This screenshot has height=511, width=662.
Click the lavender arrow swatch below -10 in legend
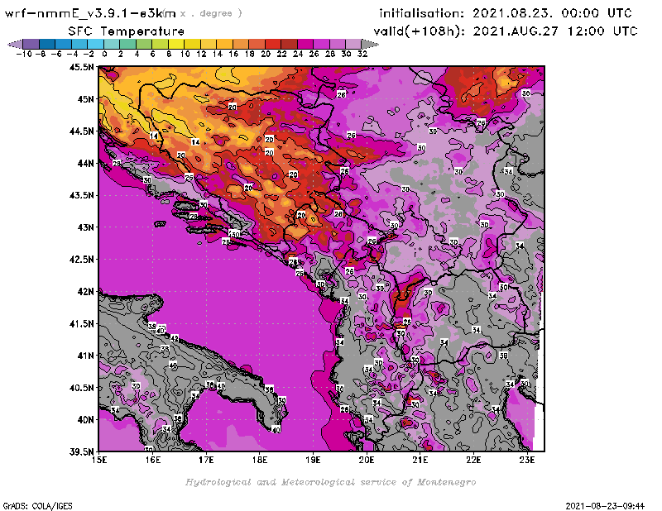(15, 44)
